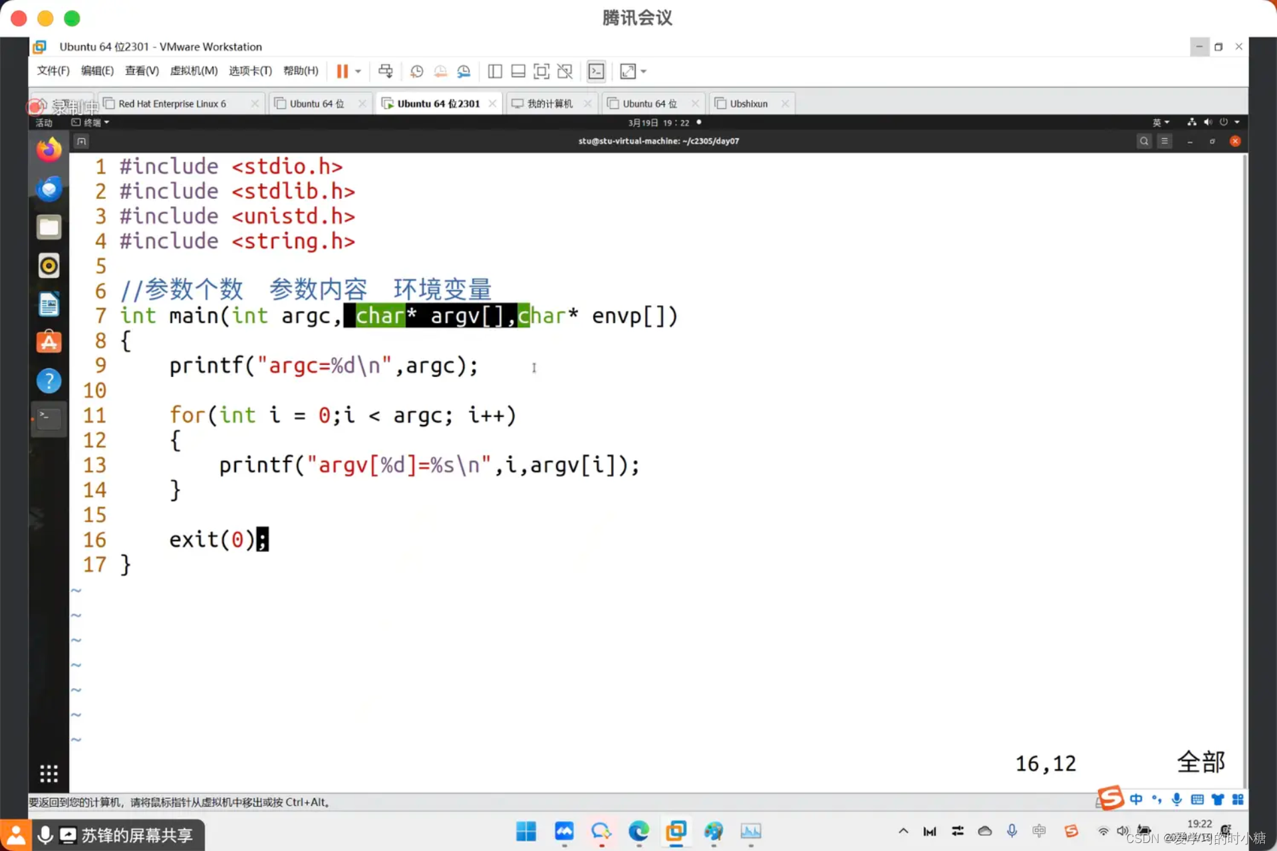Launch Firefox from the Ubuntu dock
The width and height of the screenshot is (1277, 851).
click(49, 150)
